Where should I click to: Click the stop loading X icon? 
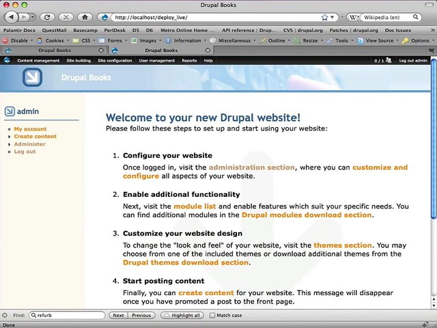click(66, 17)
